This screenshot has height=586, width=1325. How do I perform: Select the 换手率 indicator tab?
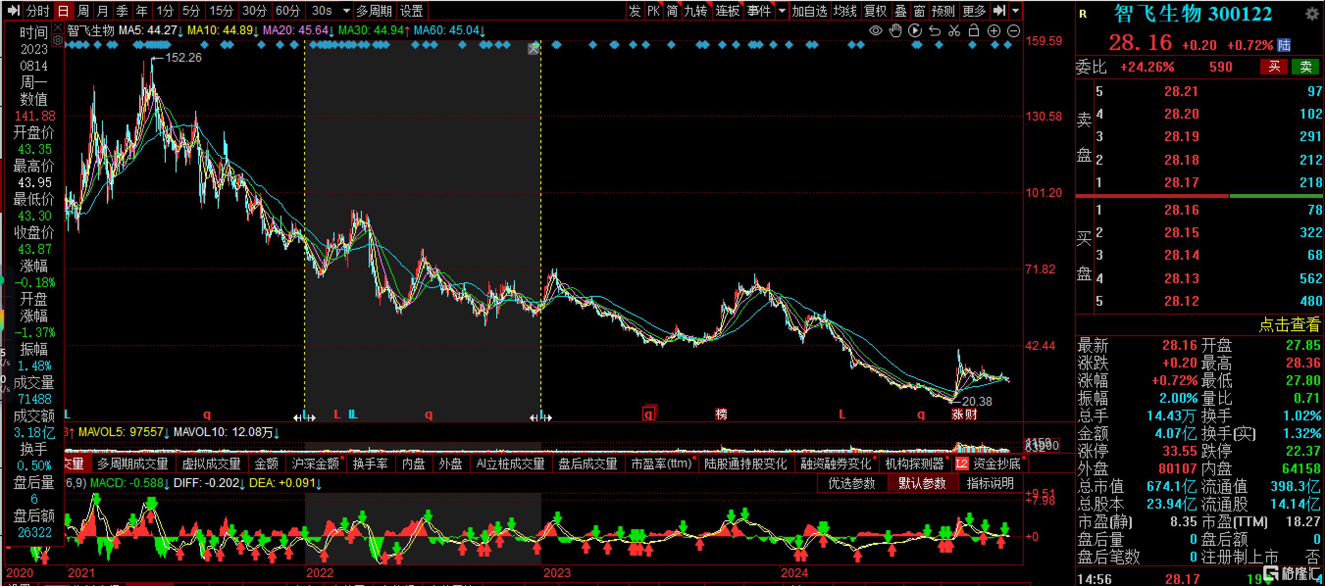click(370, 464)
